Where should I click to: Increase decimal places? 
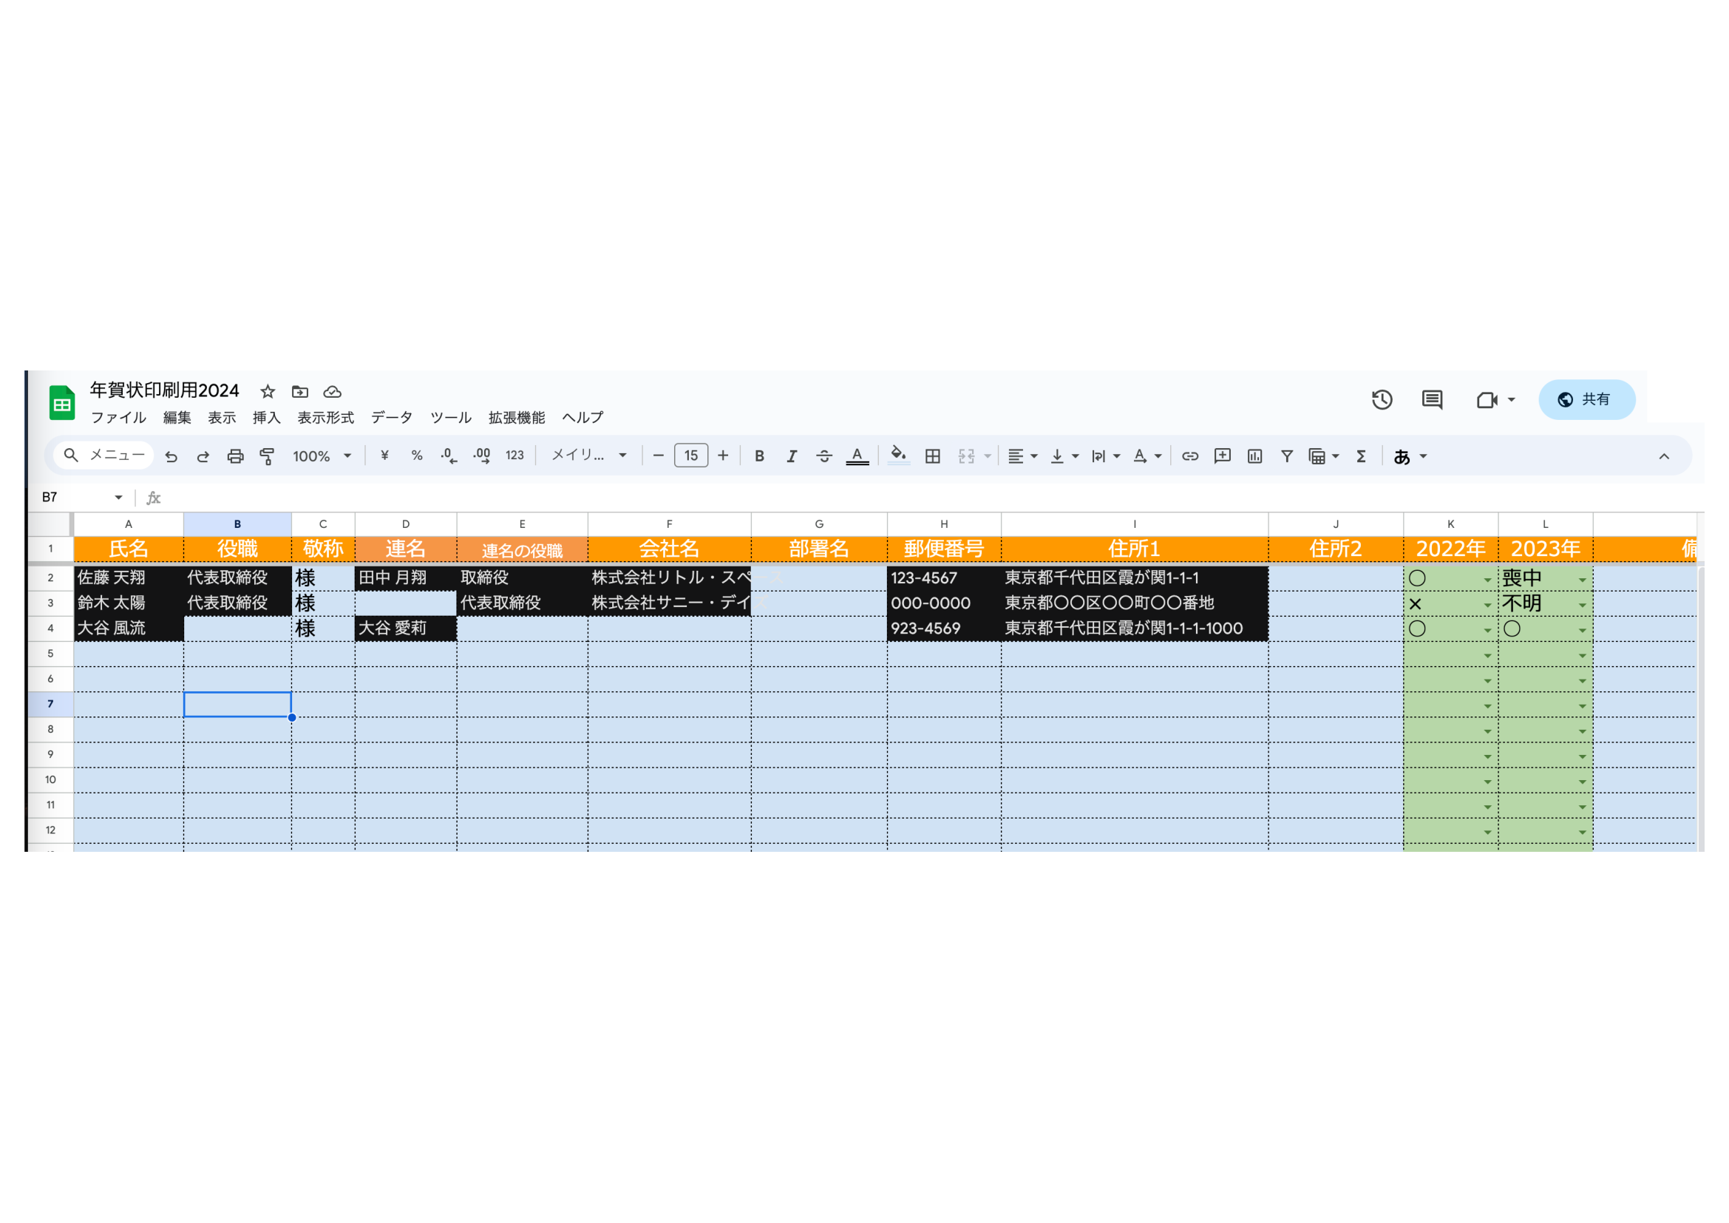point(482,455)
